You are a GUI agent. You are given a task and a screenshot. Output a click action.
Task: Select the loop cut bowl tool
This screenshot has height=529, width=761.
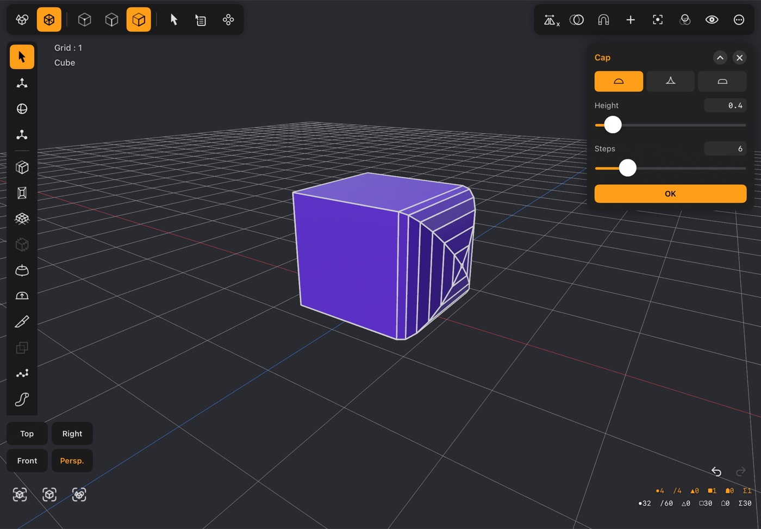pos(22,270)
